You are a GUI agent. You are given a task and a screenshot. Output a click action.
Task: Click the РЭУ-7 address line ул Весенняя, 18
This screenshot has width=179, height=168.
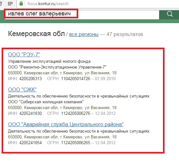pos(62,73)
